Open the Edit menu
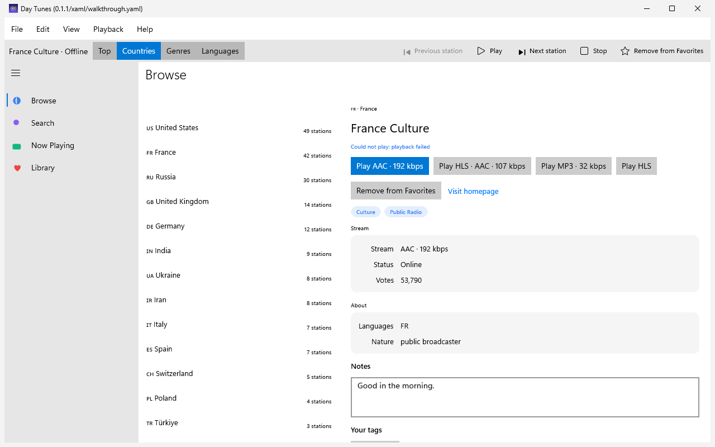 [x=43, y=29]
